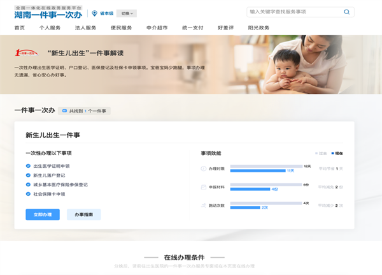This screenshot has width=382, height=275.
Task: Click the document icon beside 申报材料
Action: pos(203,187)
